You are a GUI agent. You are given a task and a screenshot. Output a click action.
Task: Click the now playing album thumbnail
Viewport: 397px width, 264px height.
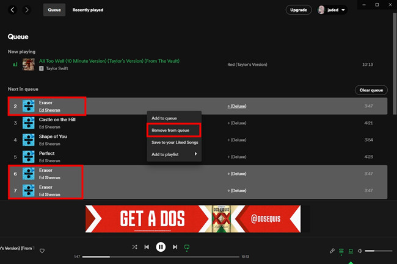point(28,65)
